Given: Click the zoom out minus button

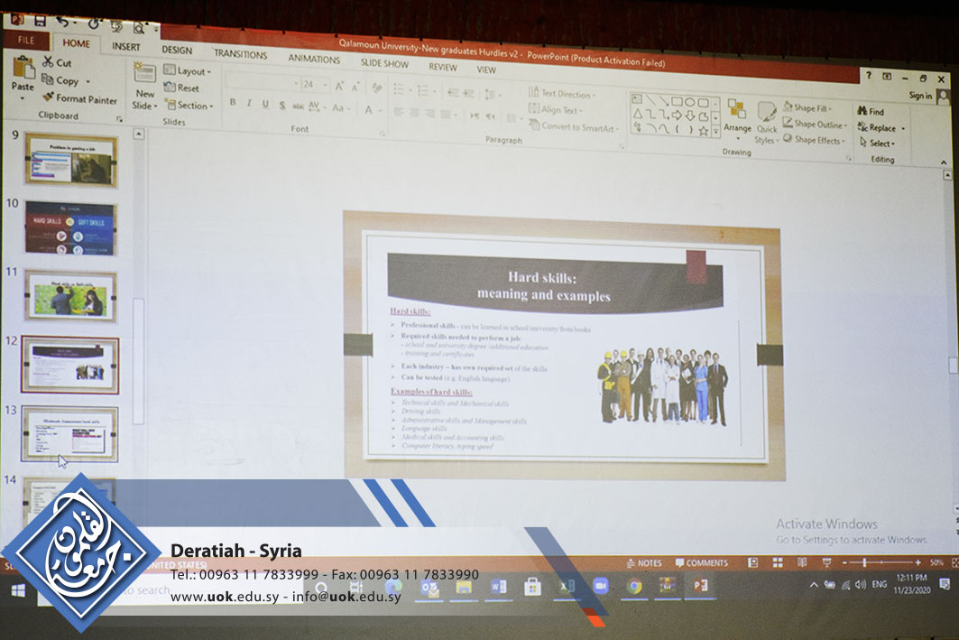Looking at the screenshot, I should 844,562.
